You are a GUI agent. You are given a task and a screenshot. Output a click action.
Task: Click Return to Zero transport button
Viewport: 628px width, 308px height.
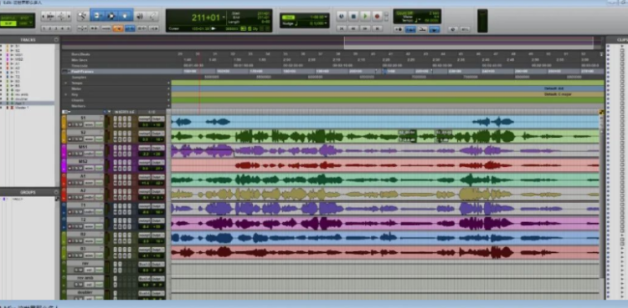point(342,28)
